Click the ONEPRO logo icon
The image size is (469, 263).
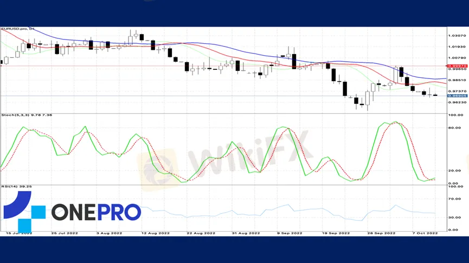pos(24,210)
